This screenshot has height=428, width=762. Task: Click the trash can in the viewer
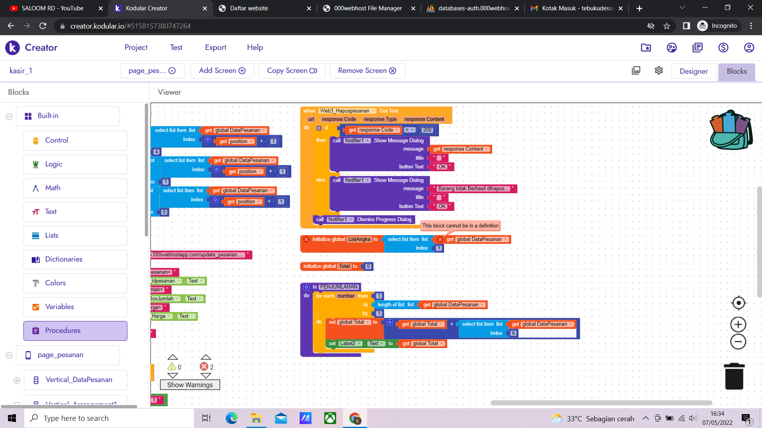point(735,376)
